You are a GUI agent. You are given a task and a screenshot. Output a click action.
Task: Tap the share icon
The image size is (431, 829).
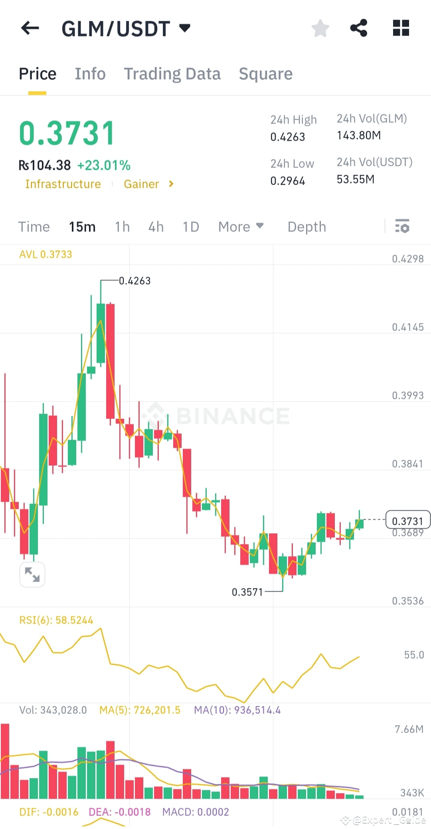point(358,27)
